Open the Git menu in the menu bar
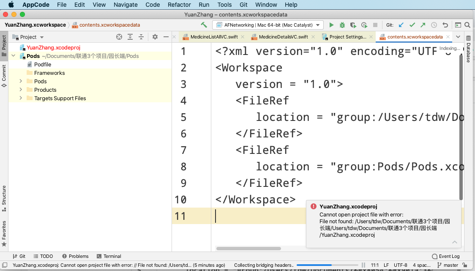 coord(243,5)
